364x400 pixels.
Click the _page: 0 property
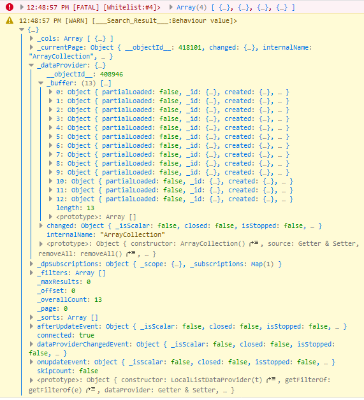click(x=52, y=309)
